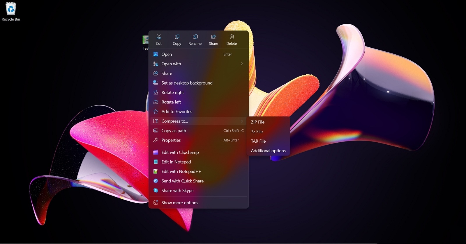Viewport: 466px width, 244px height.
Task: Expand the Compress to submenu chevron
Action: [x=242, y=121]
